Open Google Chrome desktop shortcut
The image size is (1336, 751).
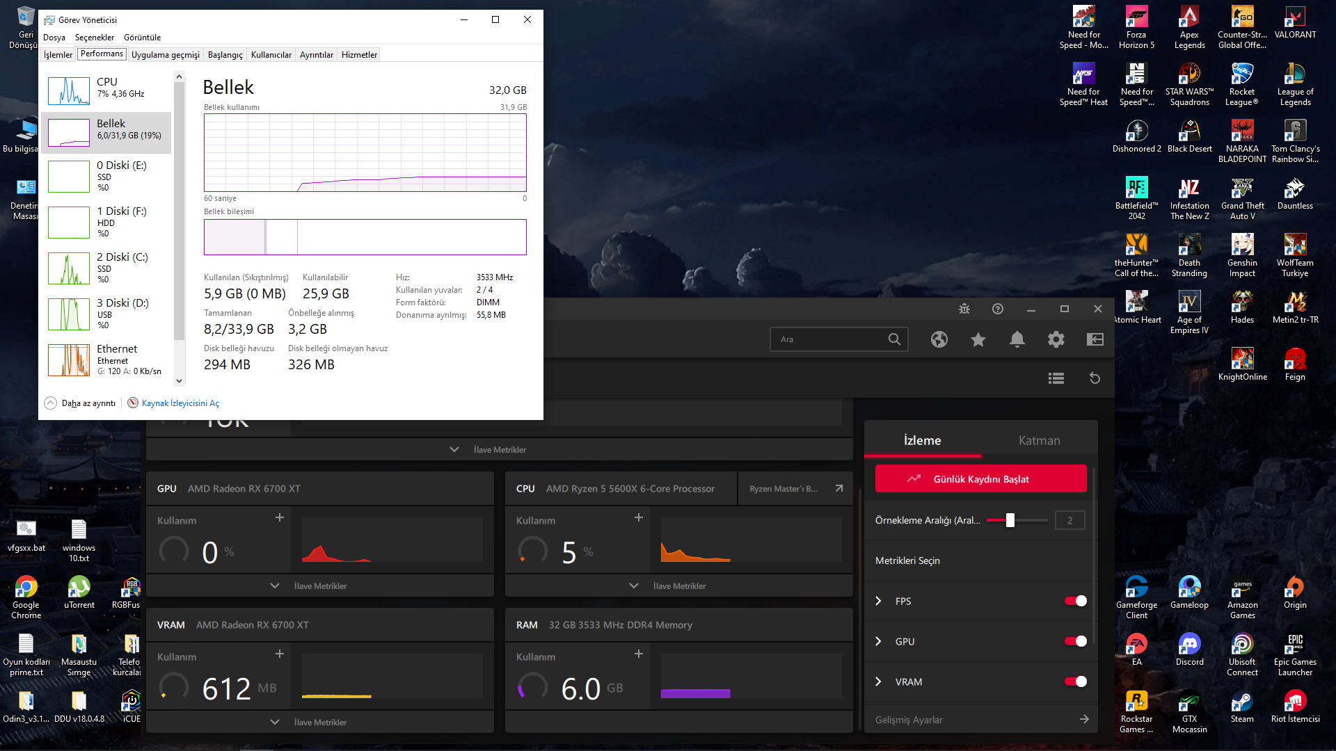[x=26, y=598]
